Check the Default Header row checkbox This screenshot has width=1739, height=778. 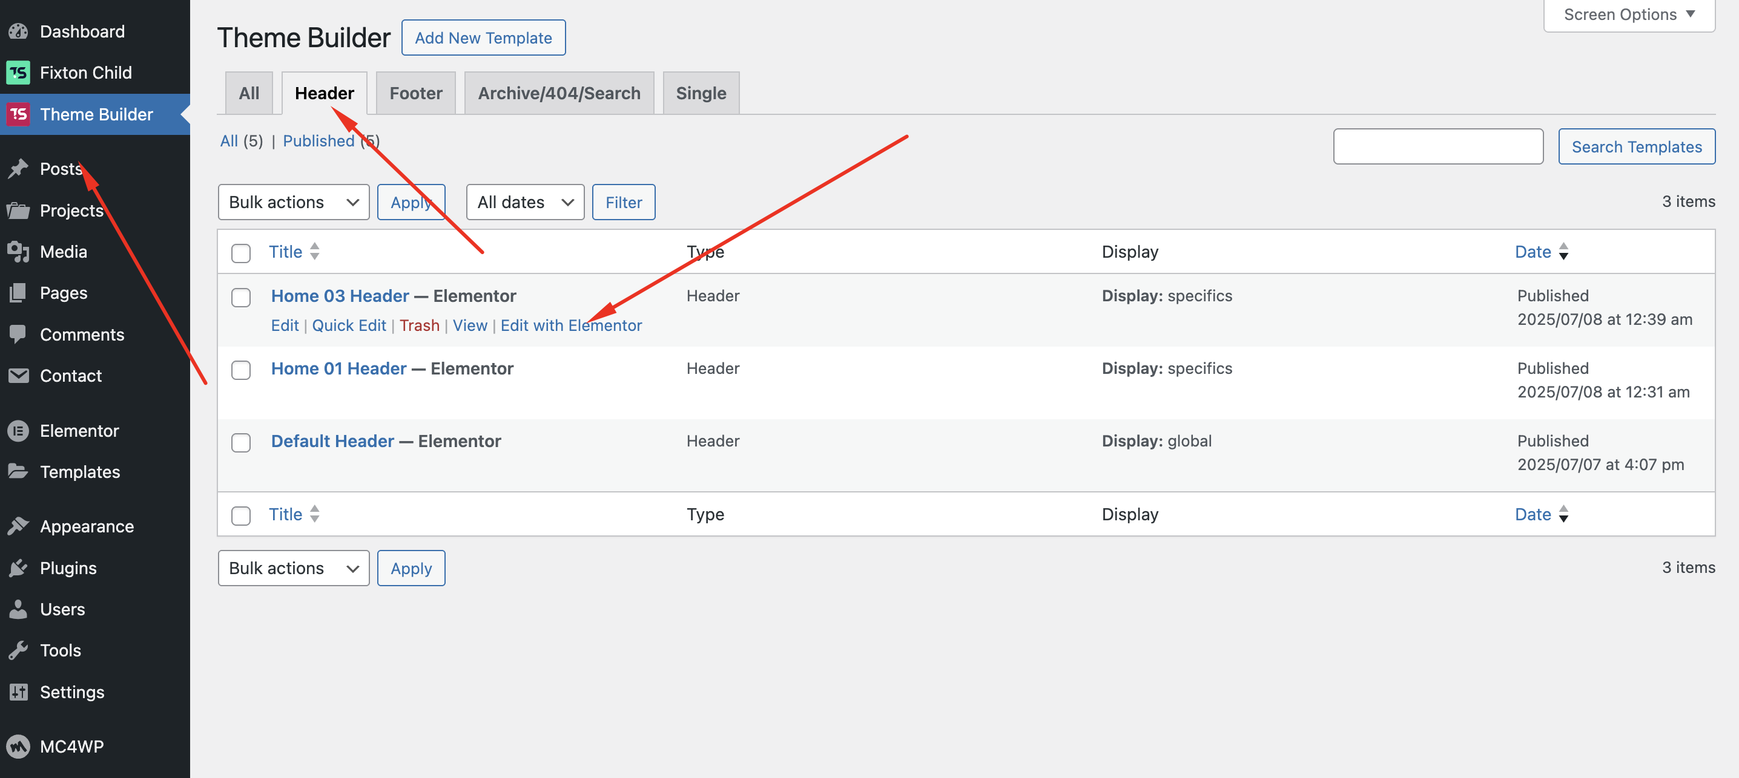(241, 443)
